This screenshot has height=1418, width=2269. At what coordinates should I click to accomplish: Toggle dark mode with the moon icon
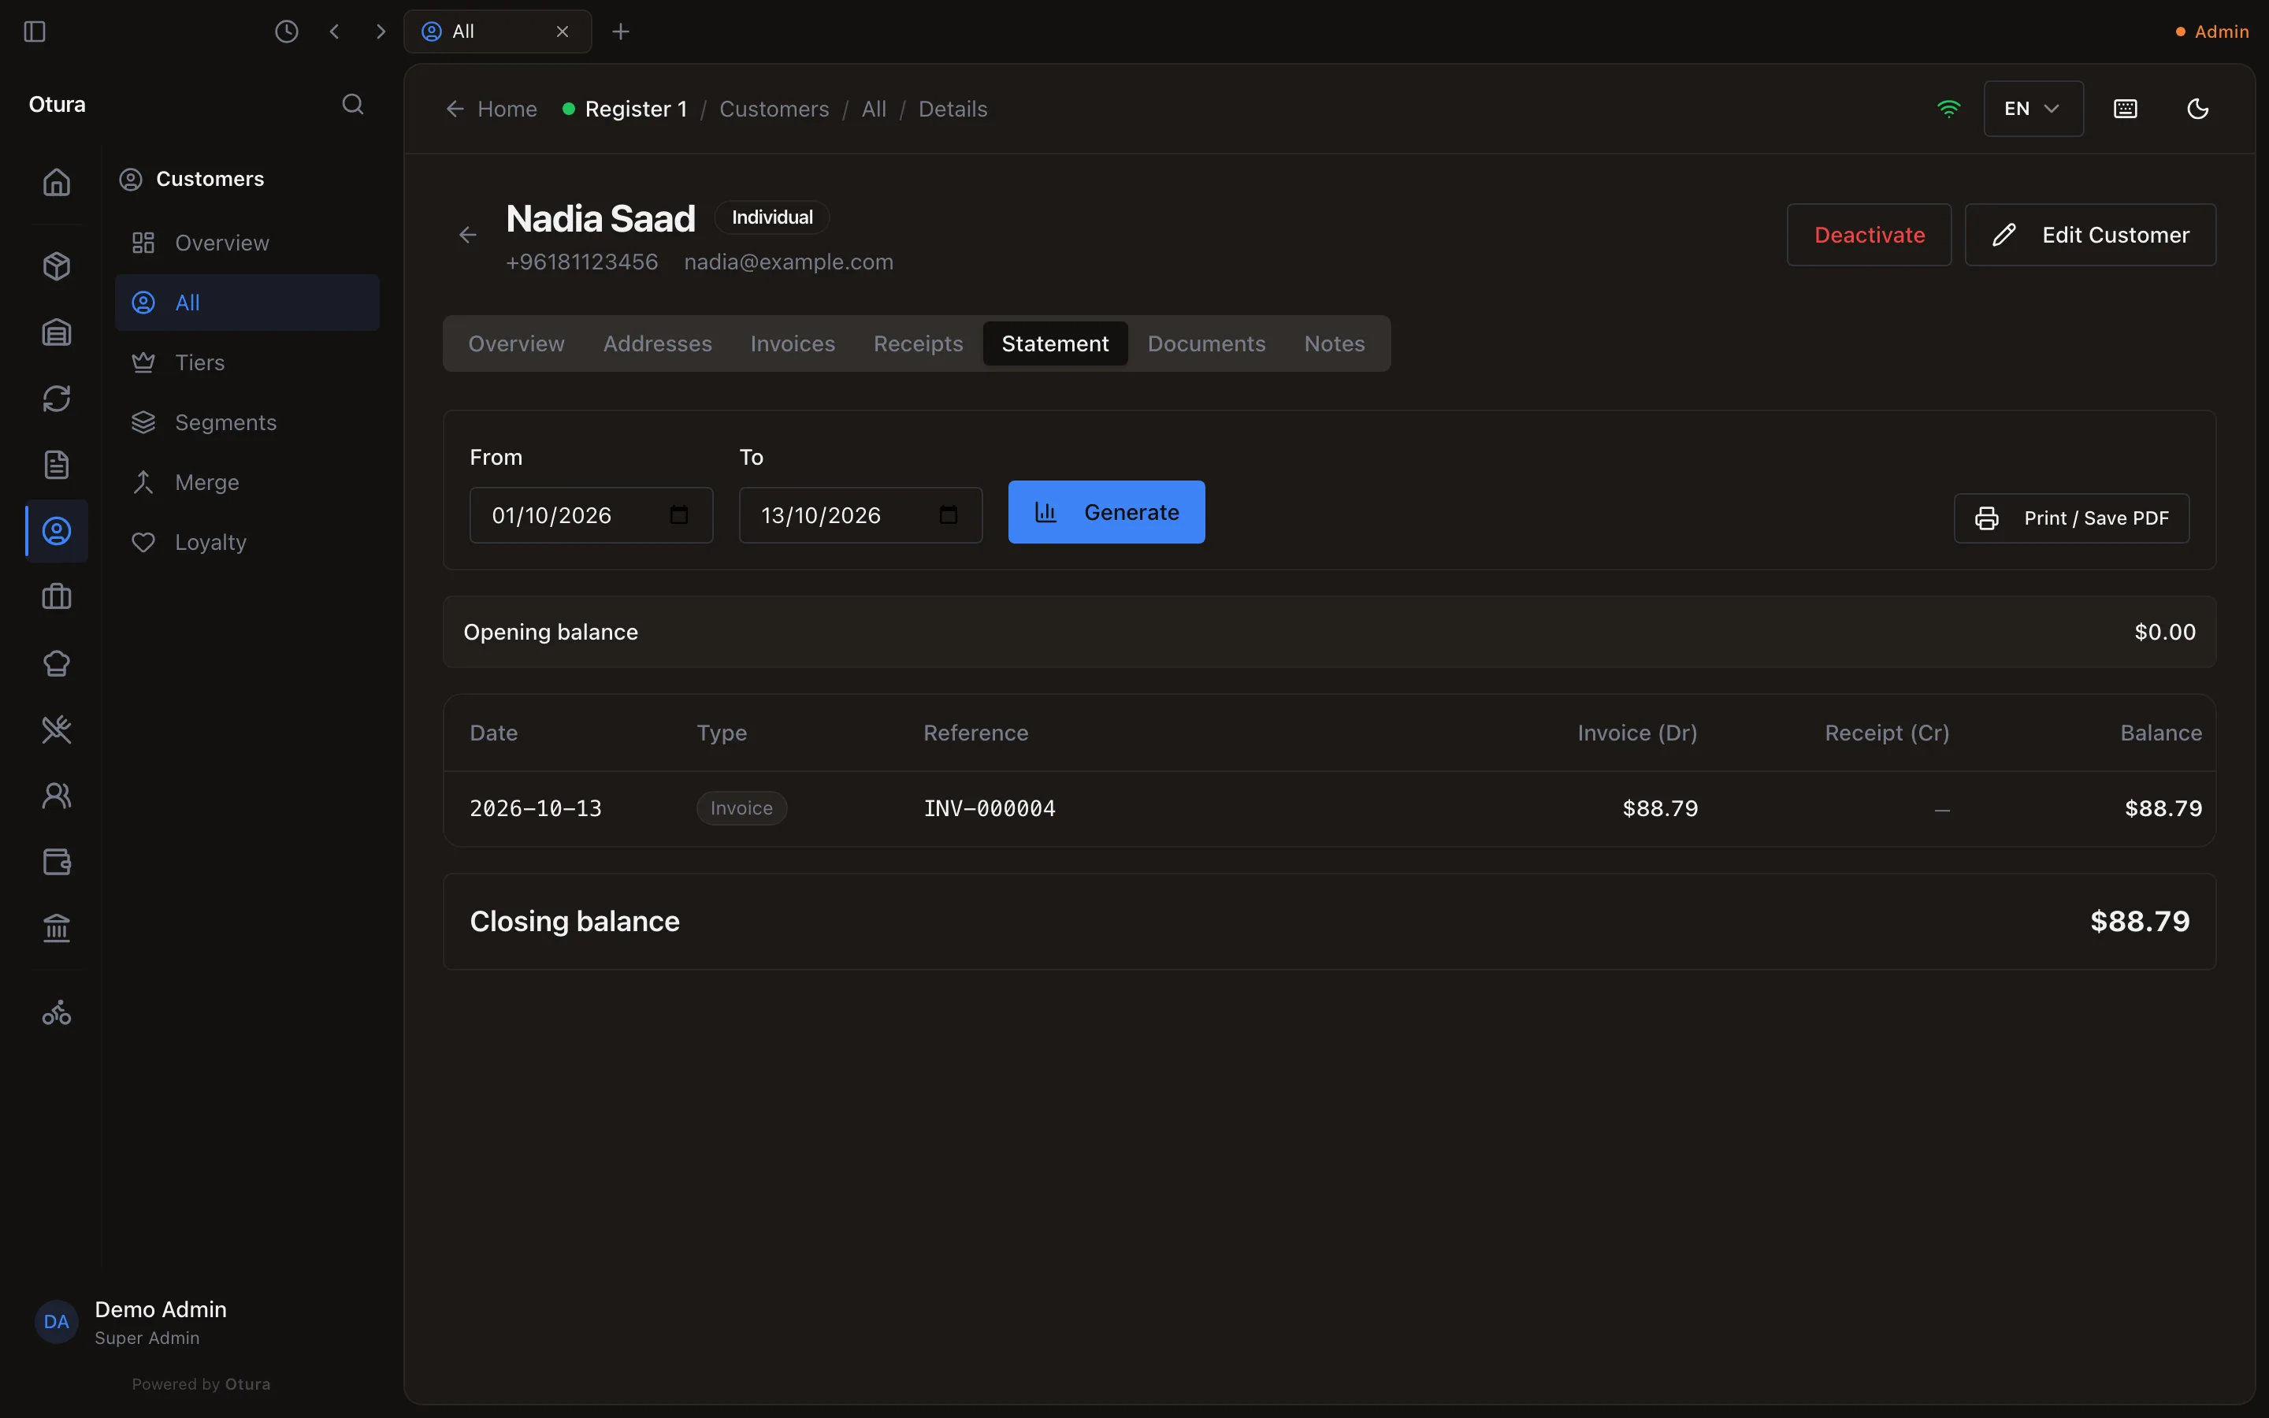[x=2198, y=109]
